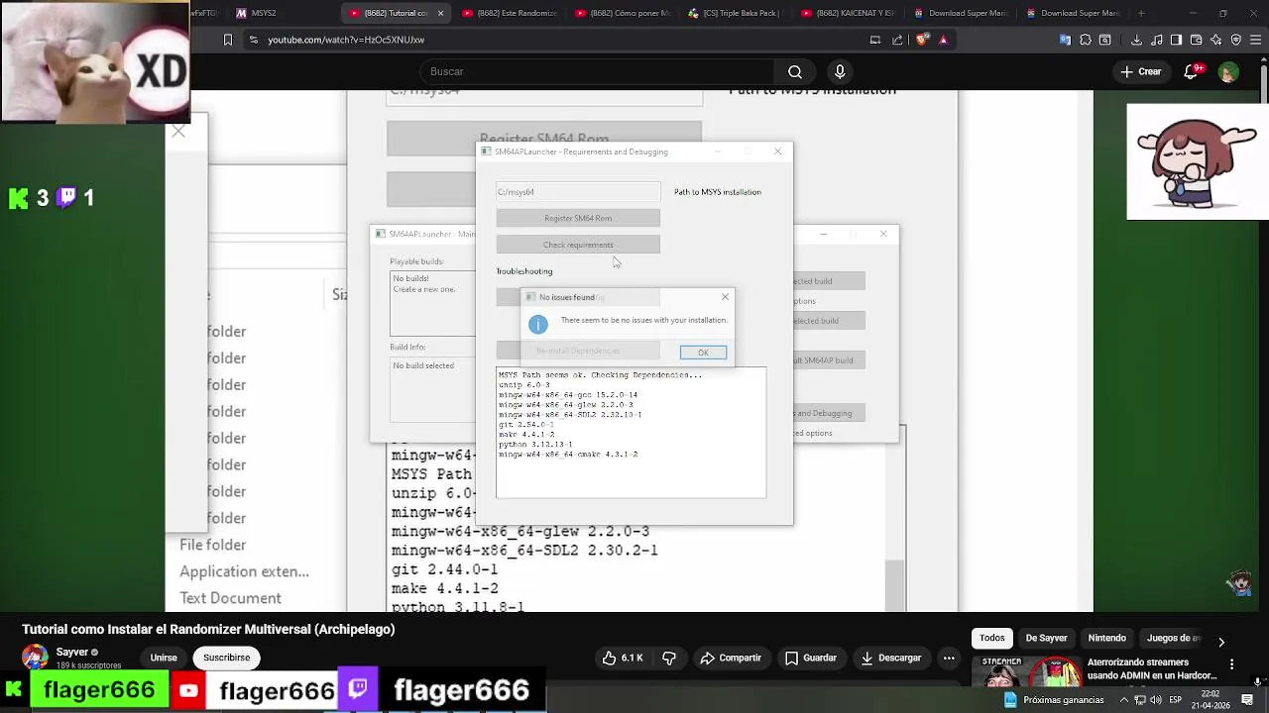Open the Aterrorizando streamers video title
The height and width of the screenshot is (713, 1269).
click(x=1152, y=668)
